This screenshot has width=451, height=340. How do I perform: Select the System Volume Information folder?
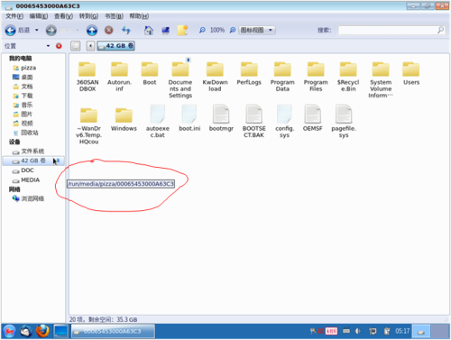pyautogui.click(x=381, y=80)
